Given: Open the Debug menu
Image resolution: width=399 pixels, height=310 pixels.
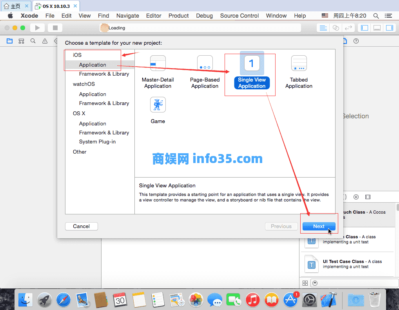Looking at the screenshot, I should click(x=204, y=16).
